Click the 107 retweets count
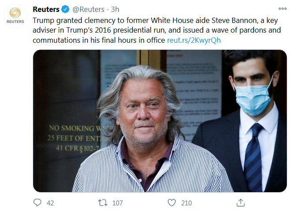293x212 pixels. click(117, 203)
